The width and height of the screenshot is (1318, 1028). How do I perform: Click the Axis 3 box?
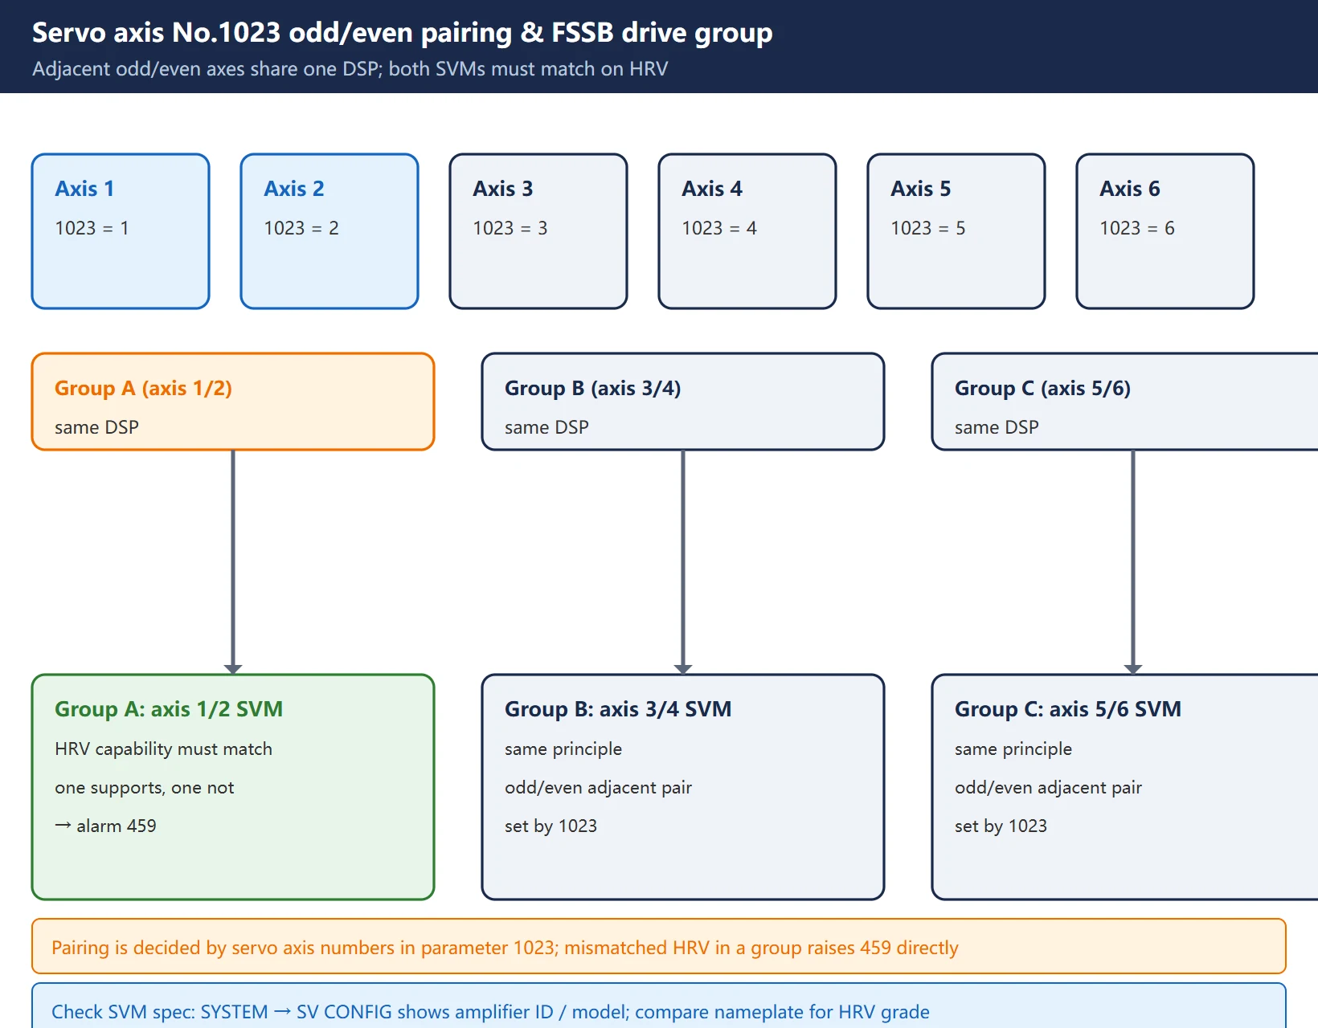(538, 231)
